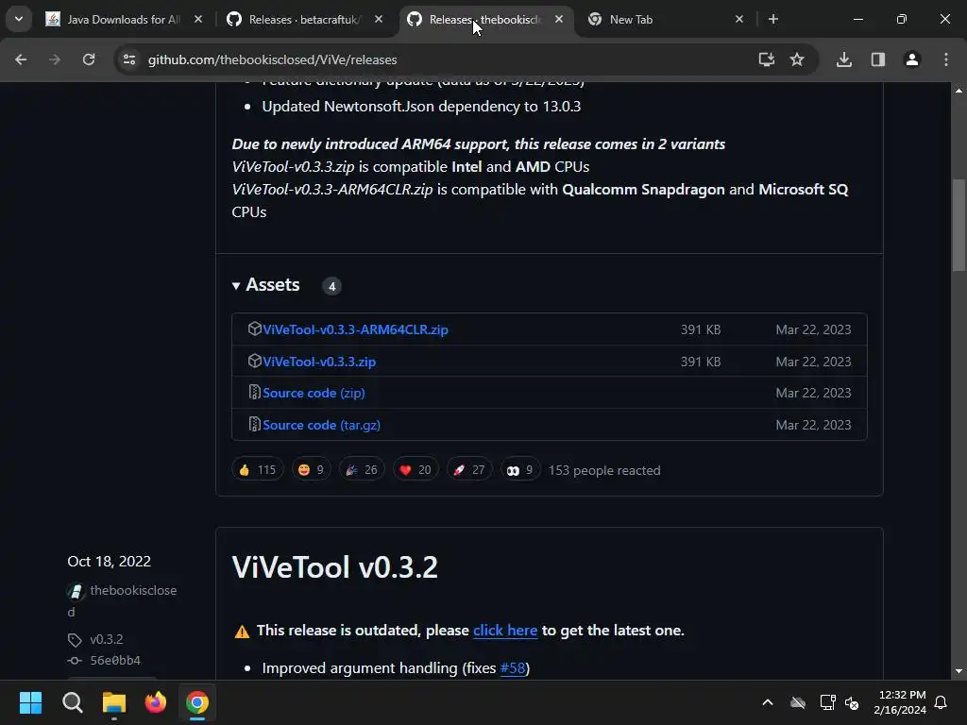Download ViVeTool-v0.3.3.zip
Viewport: 967px width, 725px height.
pos(319,362)
